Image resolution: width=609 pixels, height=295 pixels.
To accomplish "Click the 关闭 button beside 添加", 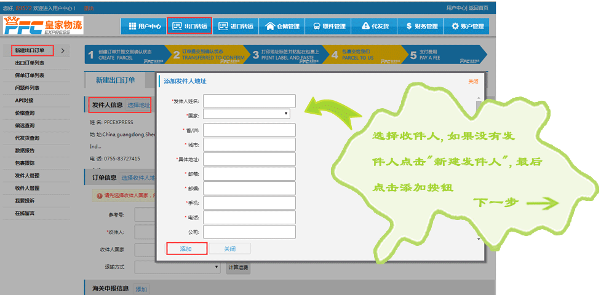I will tap(230, 249).
